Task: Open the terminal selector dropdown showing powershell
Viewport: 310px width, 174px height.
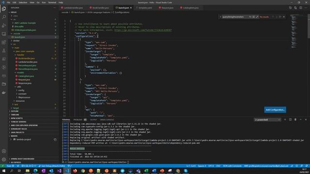Action: [x=267, y=120]
